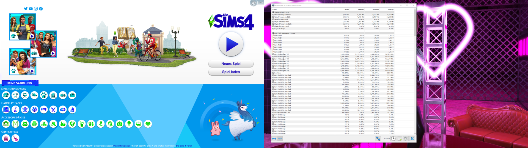
Task: Select the group of people expansion icon
Action: (63, 95)
